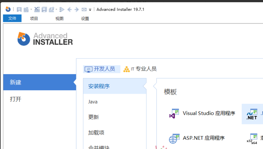263x149 pixels.
Task: Click the Run project arrow icon
Action: pyautogui.click(x=62, y=10)
